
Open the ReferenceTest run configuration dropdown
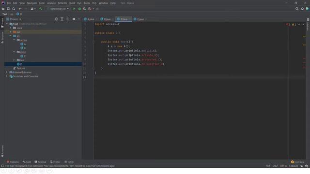click(58, 9)
